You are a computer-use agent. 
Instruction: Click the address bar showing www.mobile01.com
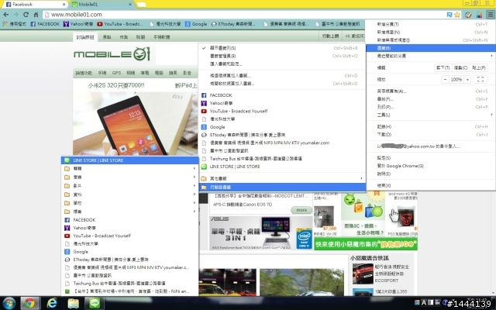243,15
